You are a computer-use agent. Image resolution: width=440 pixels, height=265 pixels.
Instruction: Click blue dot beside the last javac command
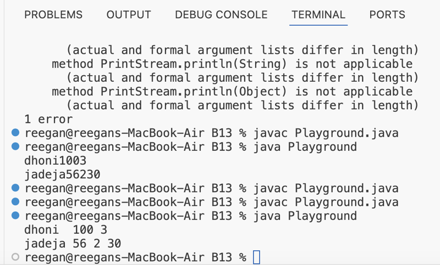[x=15, y=202]
